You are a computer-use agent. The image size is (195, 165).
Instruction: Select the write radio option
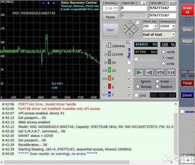(x=163, y=64)
